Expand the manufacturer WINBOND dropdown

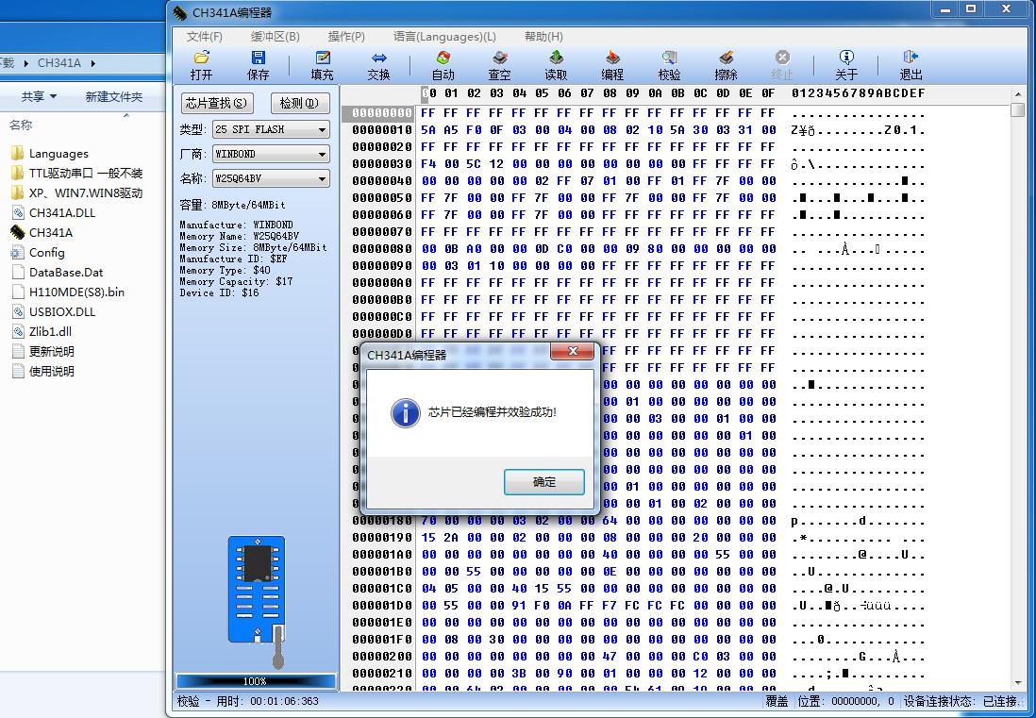322,154
